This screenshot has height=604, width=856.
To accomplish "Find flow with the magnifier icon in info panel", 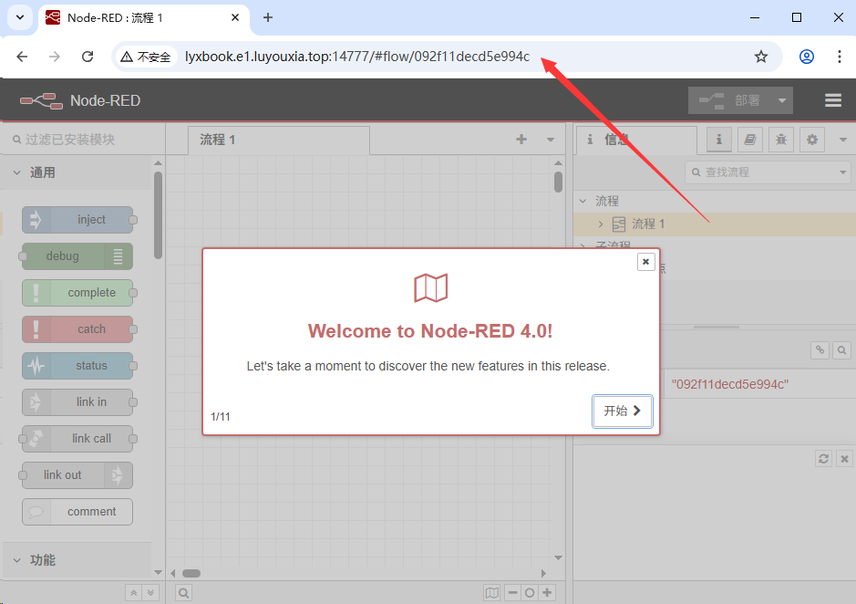I will (841, 350).
